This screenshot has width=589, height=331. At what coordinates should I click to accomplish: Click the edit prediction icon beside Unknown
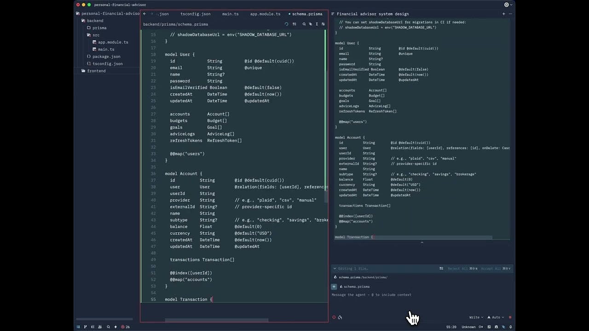tap(481, 327)
